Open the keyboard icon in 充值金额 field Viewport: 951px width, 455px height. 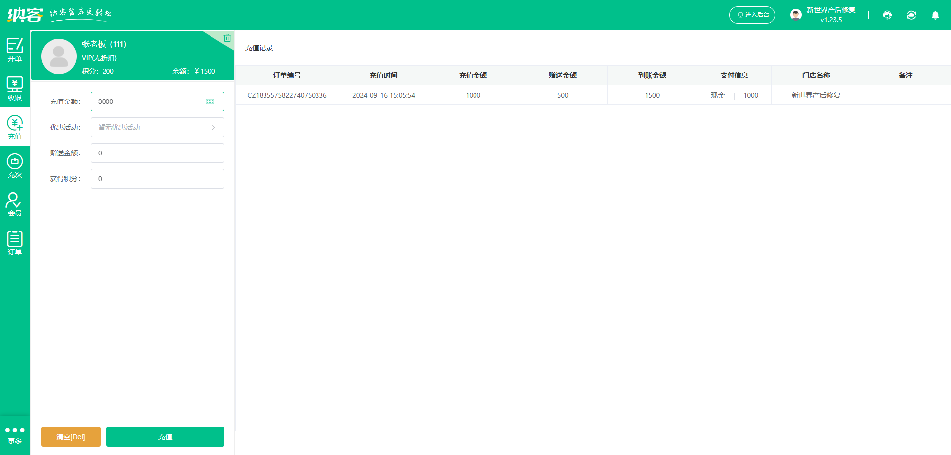tap(210, 101)
